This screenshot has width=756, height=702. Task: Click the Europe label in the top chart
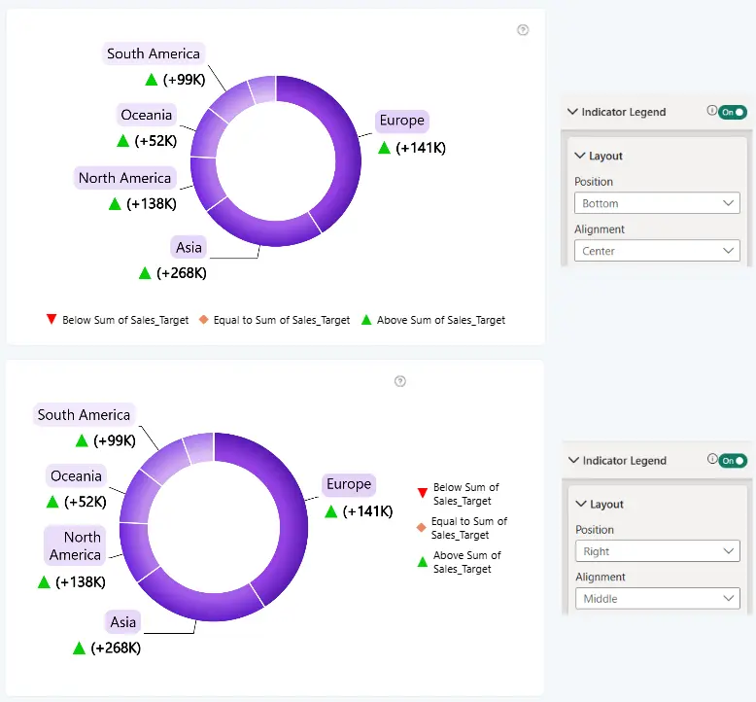pyautogui.click(x=401, y=121)
